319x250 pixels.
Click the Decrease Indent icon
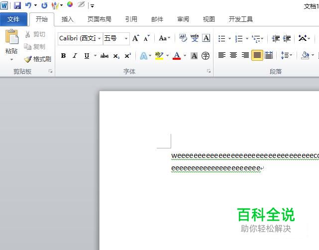coord(276,38)
